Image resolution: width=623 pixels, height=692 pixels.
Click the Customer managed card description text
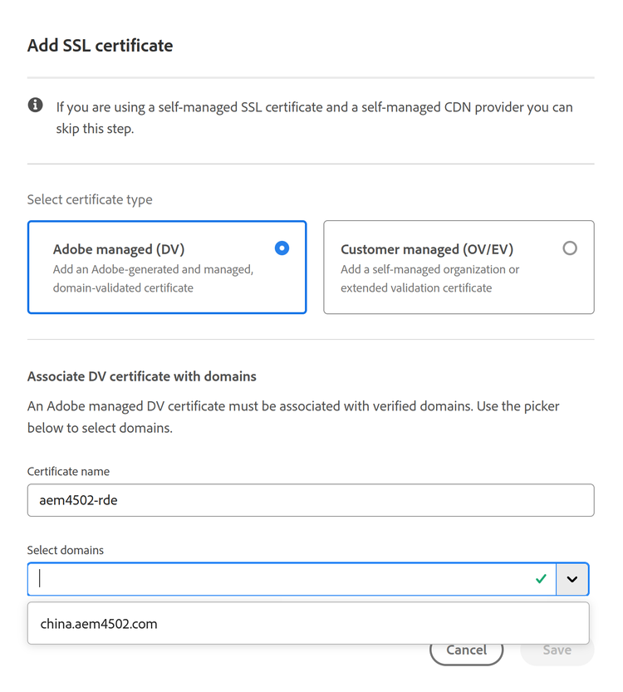click(429, 278)
